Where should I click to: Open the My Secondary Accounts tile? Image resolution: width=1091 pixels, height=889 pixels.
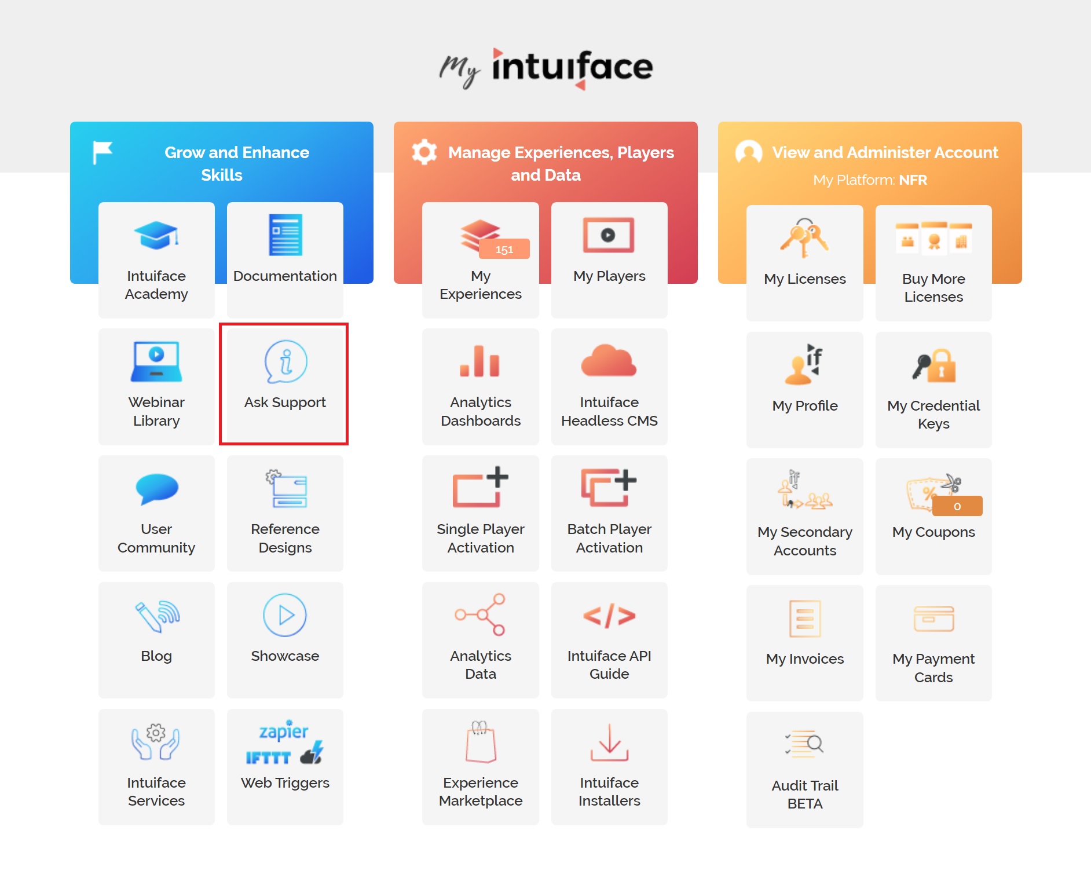(x=805, y=516)
